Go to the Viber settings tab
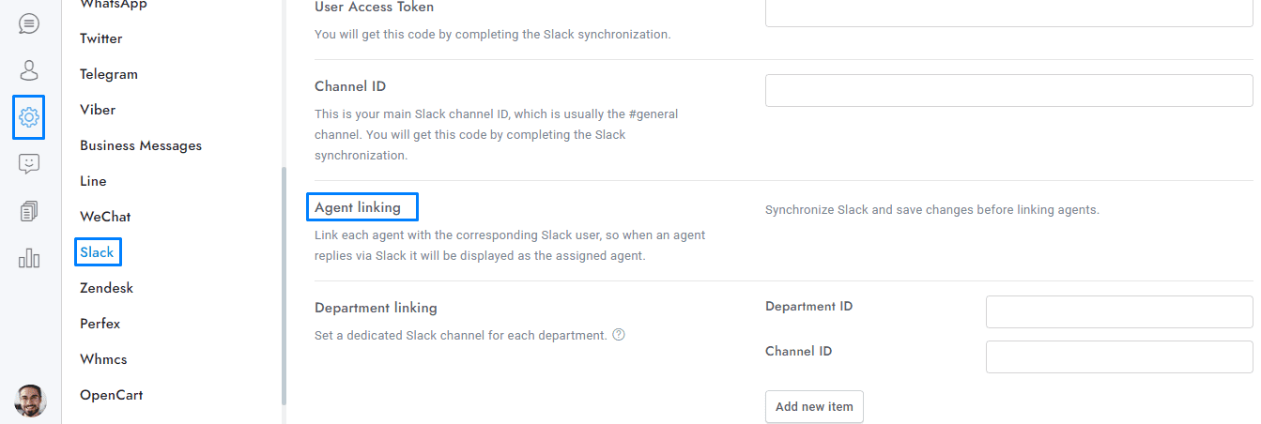The height and width of the screenshot is (424, 1261). [98, 110]
